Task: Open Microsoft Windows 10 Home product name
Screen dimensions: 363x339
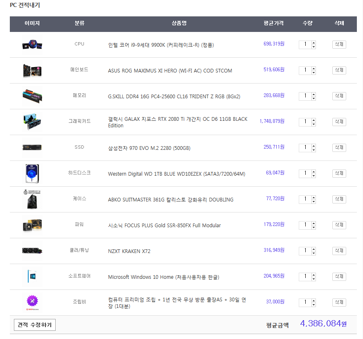Action: pos(163,277)
